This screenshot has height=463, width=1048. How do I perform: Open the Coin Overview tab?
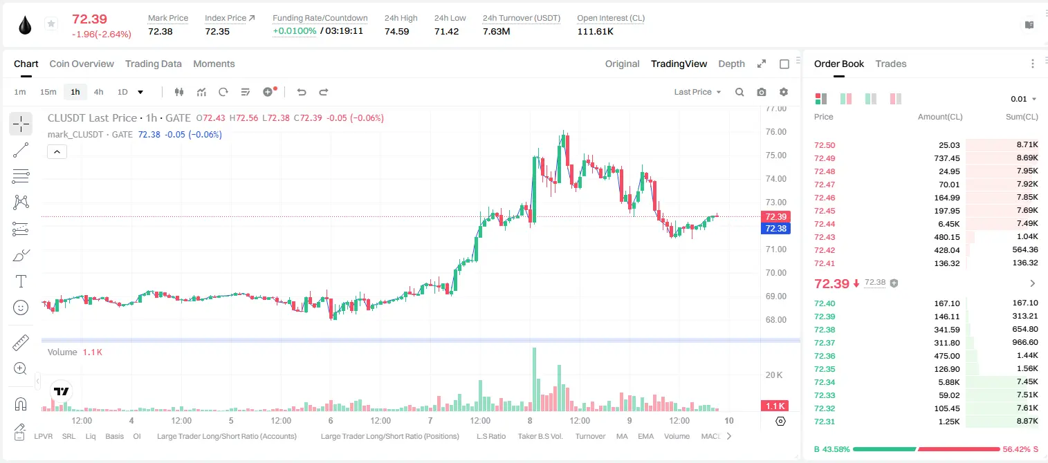tap(82, 64)
